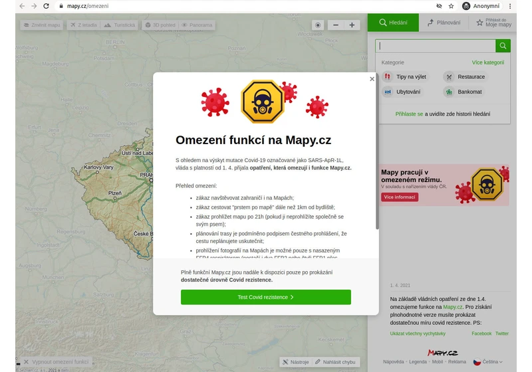The image size is (532, 372).
Task: Click the Czech flag icon
Action: [x=477, y=362]
